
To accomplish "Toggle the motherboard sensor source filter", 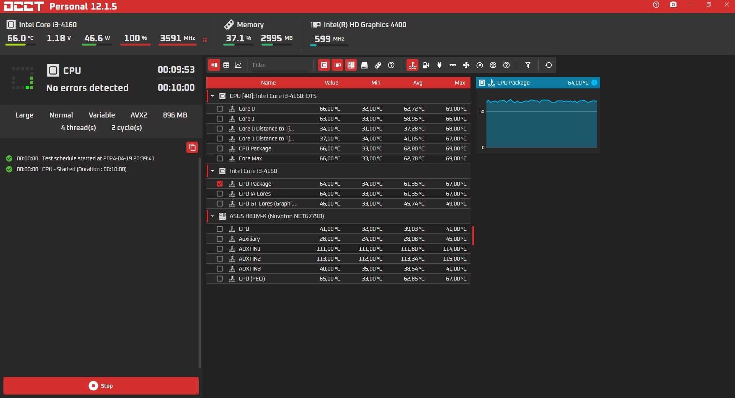I will pyautogui.click(x=351, y=65).
